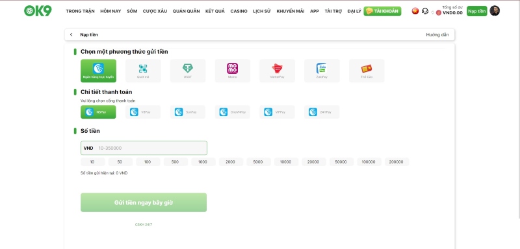Image resolution: width=520 pixels, height=249 pixels.
Task: Pick the 50 quick amount chip
Action: point(120,162)
